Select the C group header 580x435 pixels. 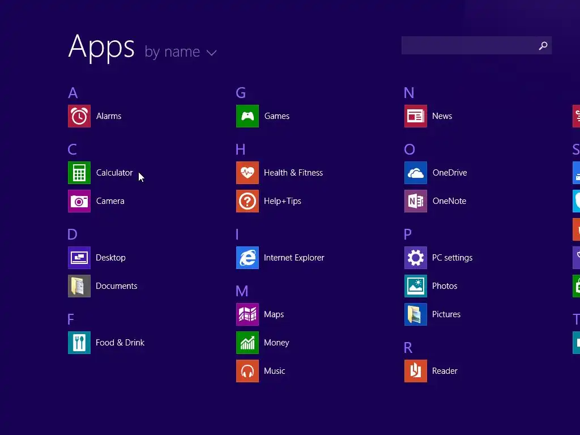point(72,150)
